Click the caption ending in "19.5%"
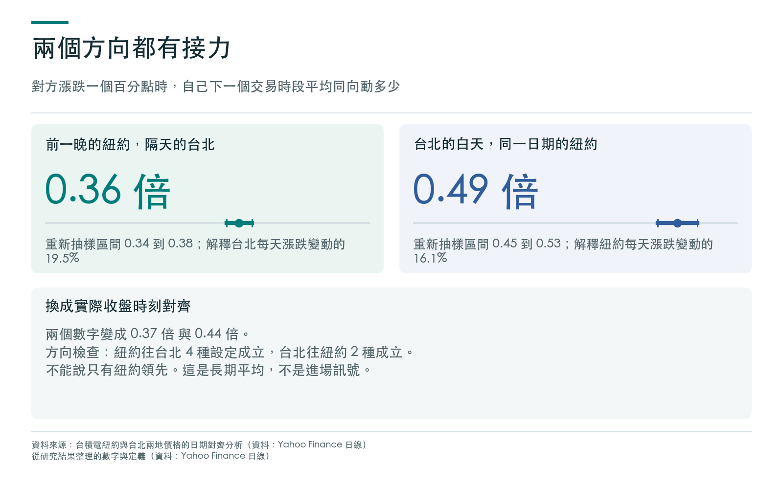 [x=195, y=251]
